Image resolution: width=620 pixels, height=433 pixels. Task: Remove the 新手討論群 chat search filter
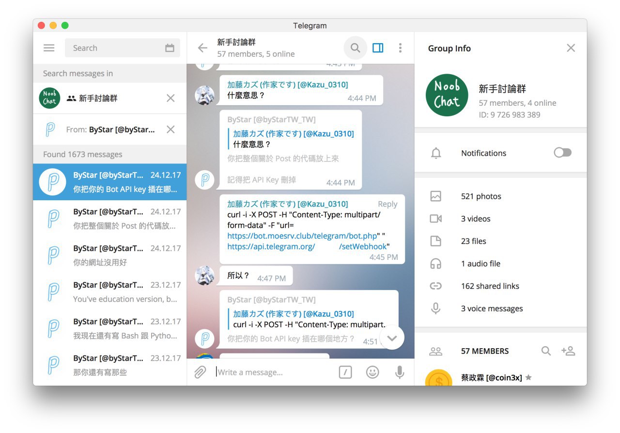[170, 98]
